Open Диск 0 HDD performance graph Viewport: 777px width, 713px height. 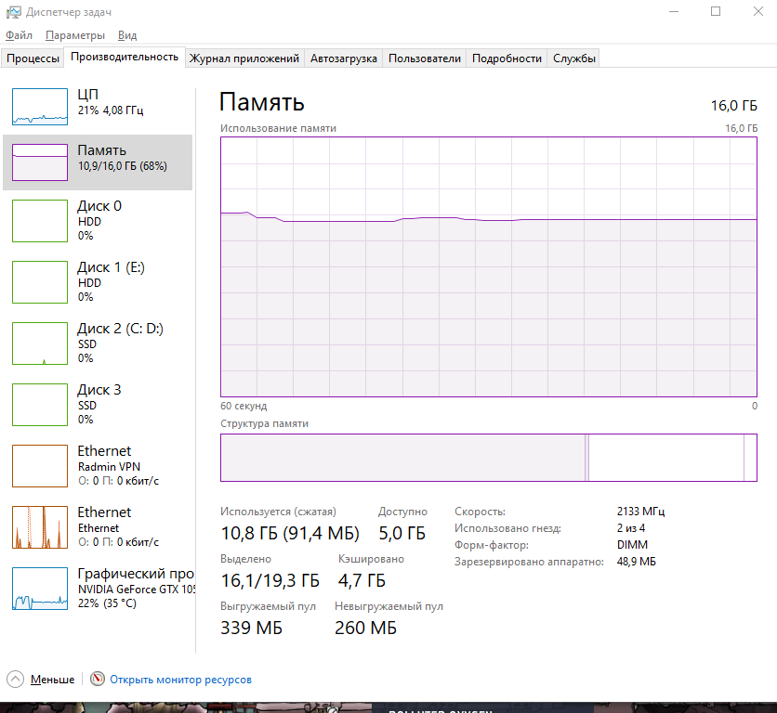tap(98, 220)
